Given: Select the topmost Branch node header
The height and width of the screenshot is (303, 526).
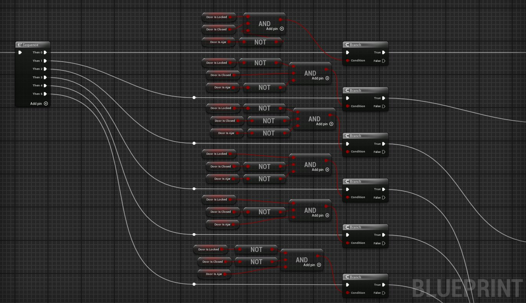Looking at the screenshot, I should [364, 45].
